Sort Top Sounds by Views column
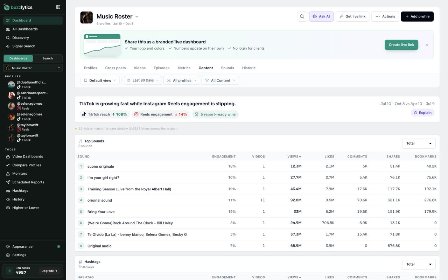Viewport: 448px width, 280px height. (294, 156)
